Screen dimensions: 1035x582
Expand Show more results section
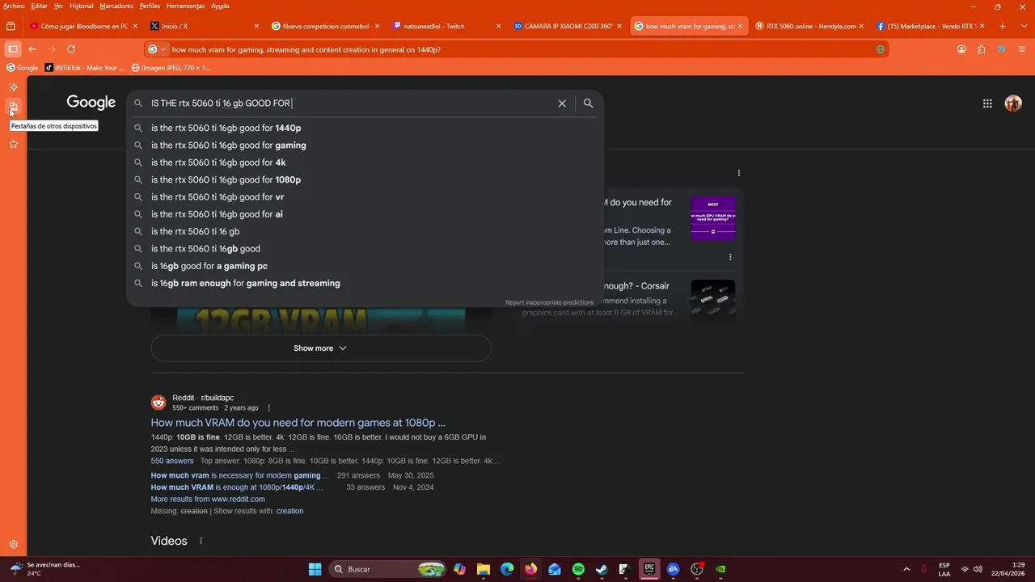pyautogui.click(x=320, y=348)
